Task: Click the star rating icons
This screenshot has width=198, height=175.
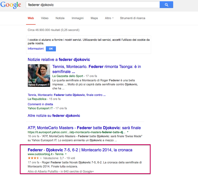Action: click(35, 158)
